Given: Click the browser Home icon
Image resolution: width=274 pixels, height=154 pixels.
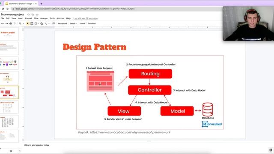Looking at the screenshot, I should [7, 9].
